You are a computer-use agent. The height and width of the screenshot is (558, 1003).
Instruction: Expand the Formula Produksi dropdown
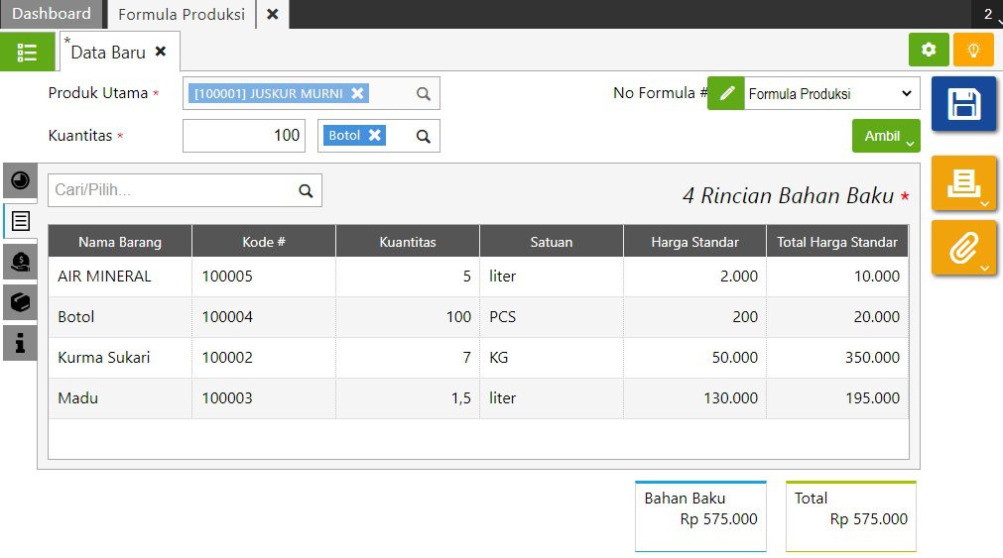click(830, 94)
